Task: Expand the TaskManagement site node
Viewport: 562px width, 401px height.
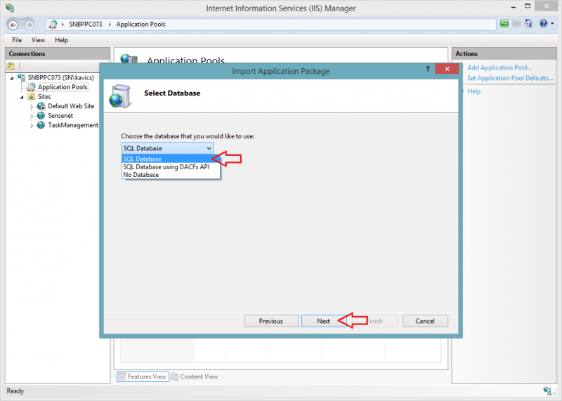Action: point(32,126)
